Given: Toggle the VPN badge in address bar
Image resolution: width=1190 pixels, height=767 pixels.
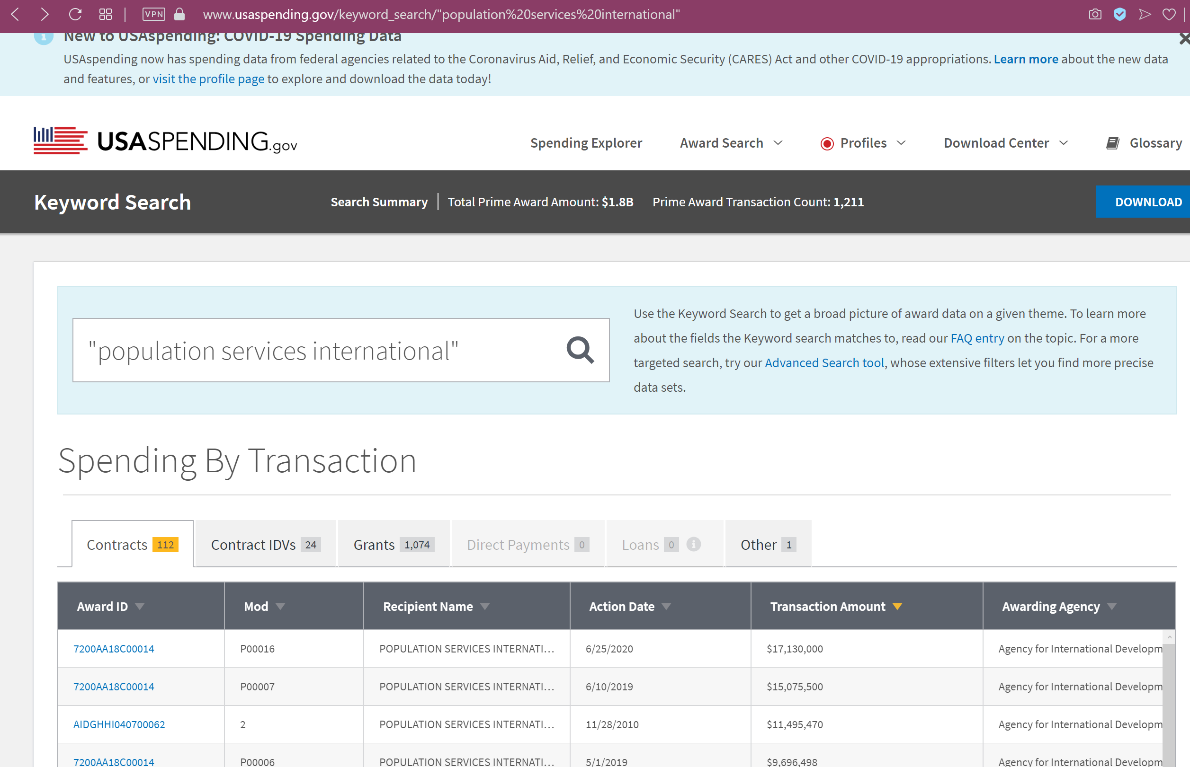Looking at the screenshot, I should (x=153, y=15).
